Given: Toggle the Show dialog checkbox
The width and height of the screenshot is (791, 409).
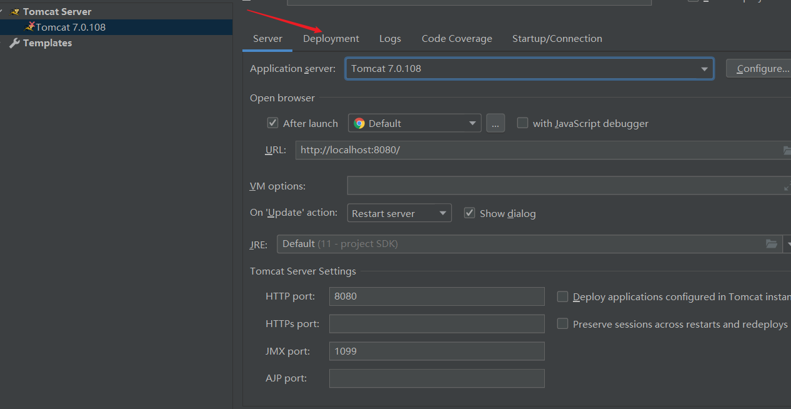Looking at the screenshot, I should coord(469,213).
